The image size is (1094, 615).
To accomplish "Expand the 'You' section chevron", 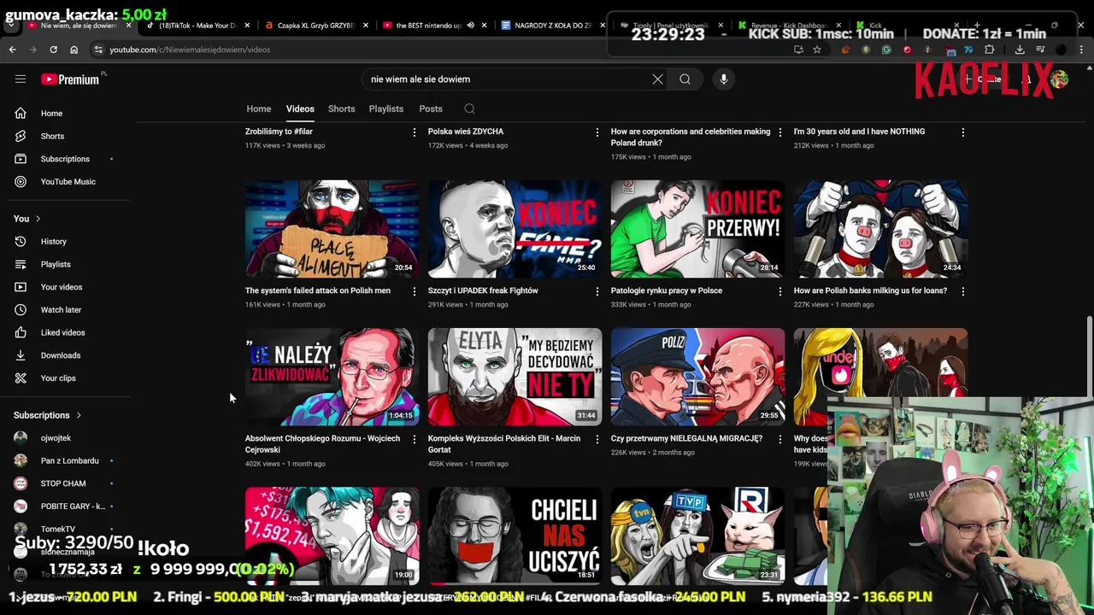I will click(38, 219).
